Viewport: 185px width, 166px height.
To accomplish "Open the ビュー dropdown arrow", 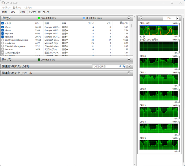I will click(177, 18).
